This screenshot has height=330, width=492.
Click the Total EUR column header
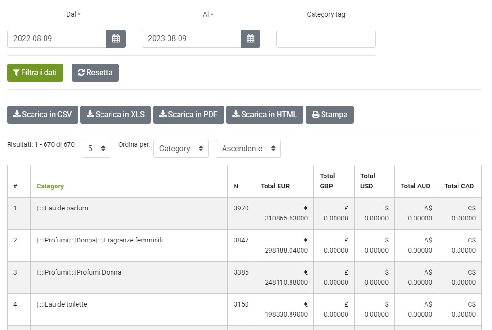pos(275,186)
